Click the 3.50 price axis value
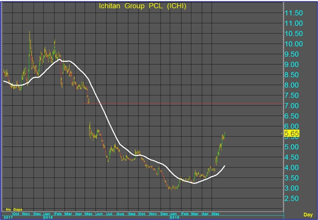This screenshot has width=318, height=220. [x=292, y=178]
